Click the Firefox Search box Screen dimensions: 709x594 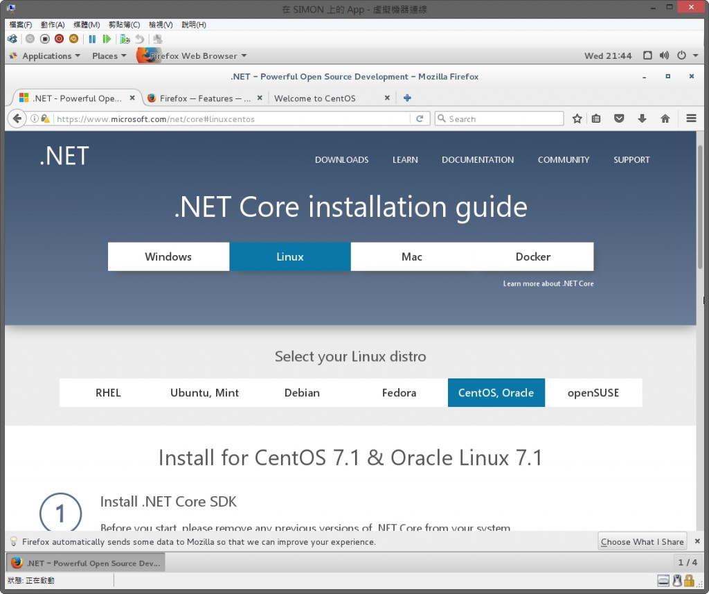coord(499,119)
